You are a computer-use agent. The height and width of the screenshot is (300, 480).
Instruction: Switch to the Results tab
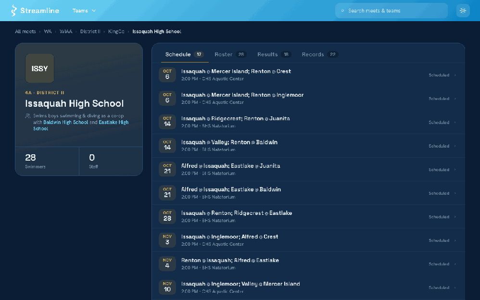[274, 54]
